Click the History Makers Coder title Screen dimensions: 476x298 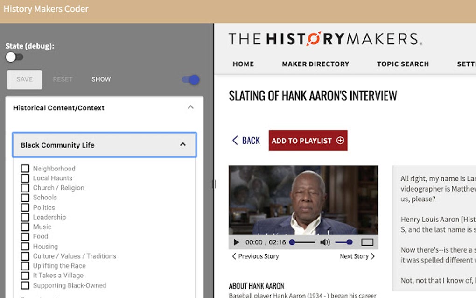click(46, 9)
